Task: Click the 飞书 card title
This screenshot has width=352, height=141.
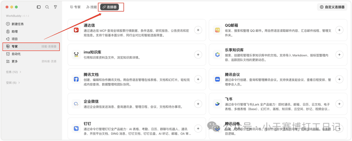Action: (228, 99)
